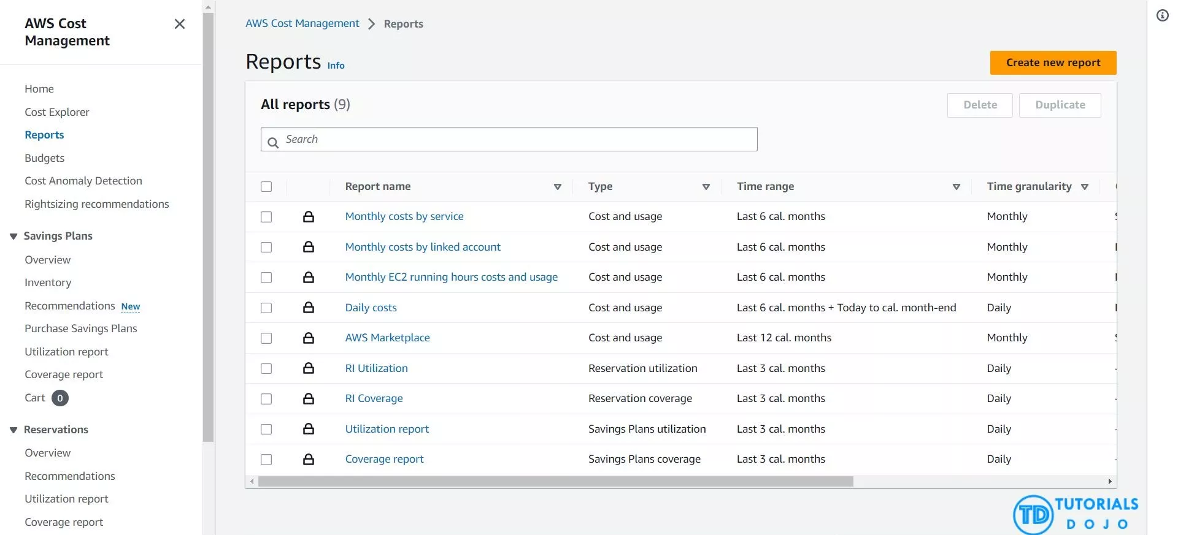Viewport: 1178px width, 535px height.
Task: Focus the reports Search field
Action: tap(509, 139)
